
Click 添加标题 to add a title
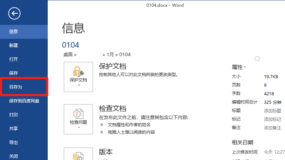coord(272,111)
